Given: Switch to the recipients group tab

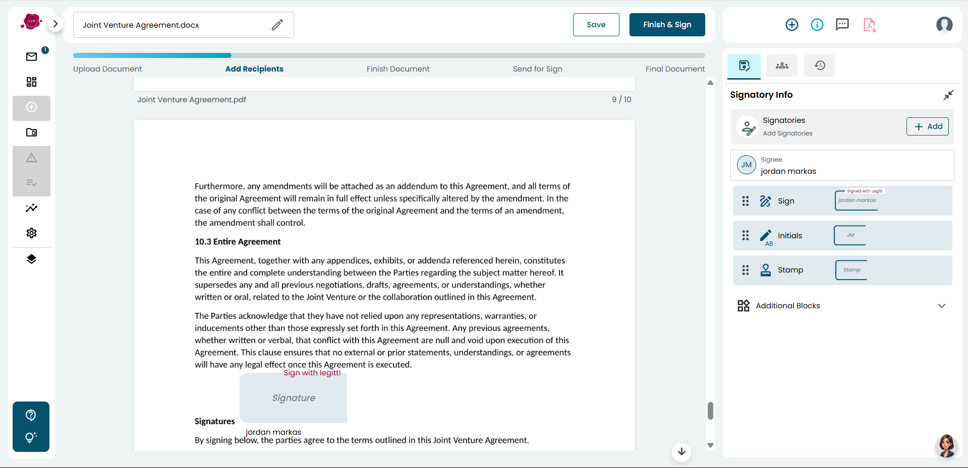Looking at the screenshot, I should (x=782, y=65).
